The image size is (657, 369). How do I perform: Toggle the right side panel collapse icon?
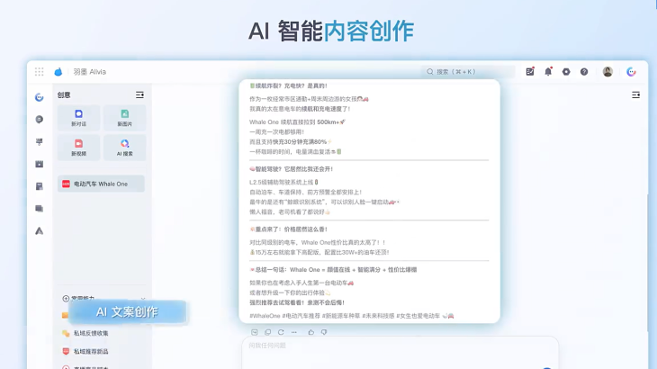coord(635,95)
